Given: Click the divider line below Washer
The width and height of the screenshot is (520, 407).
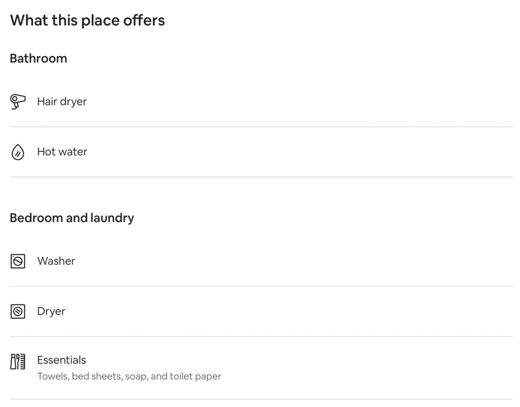Looking at the screenshot, I should [x=261, y=286].
